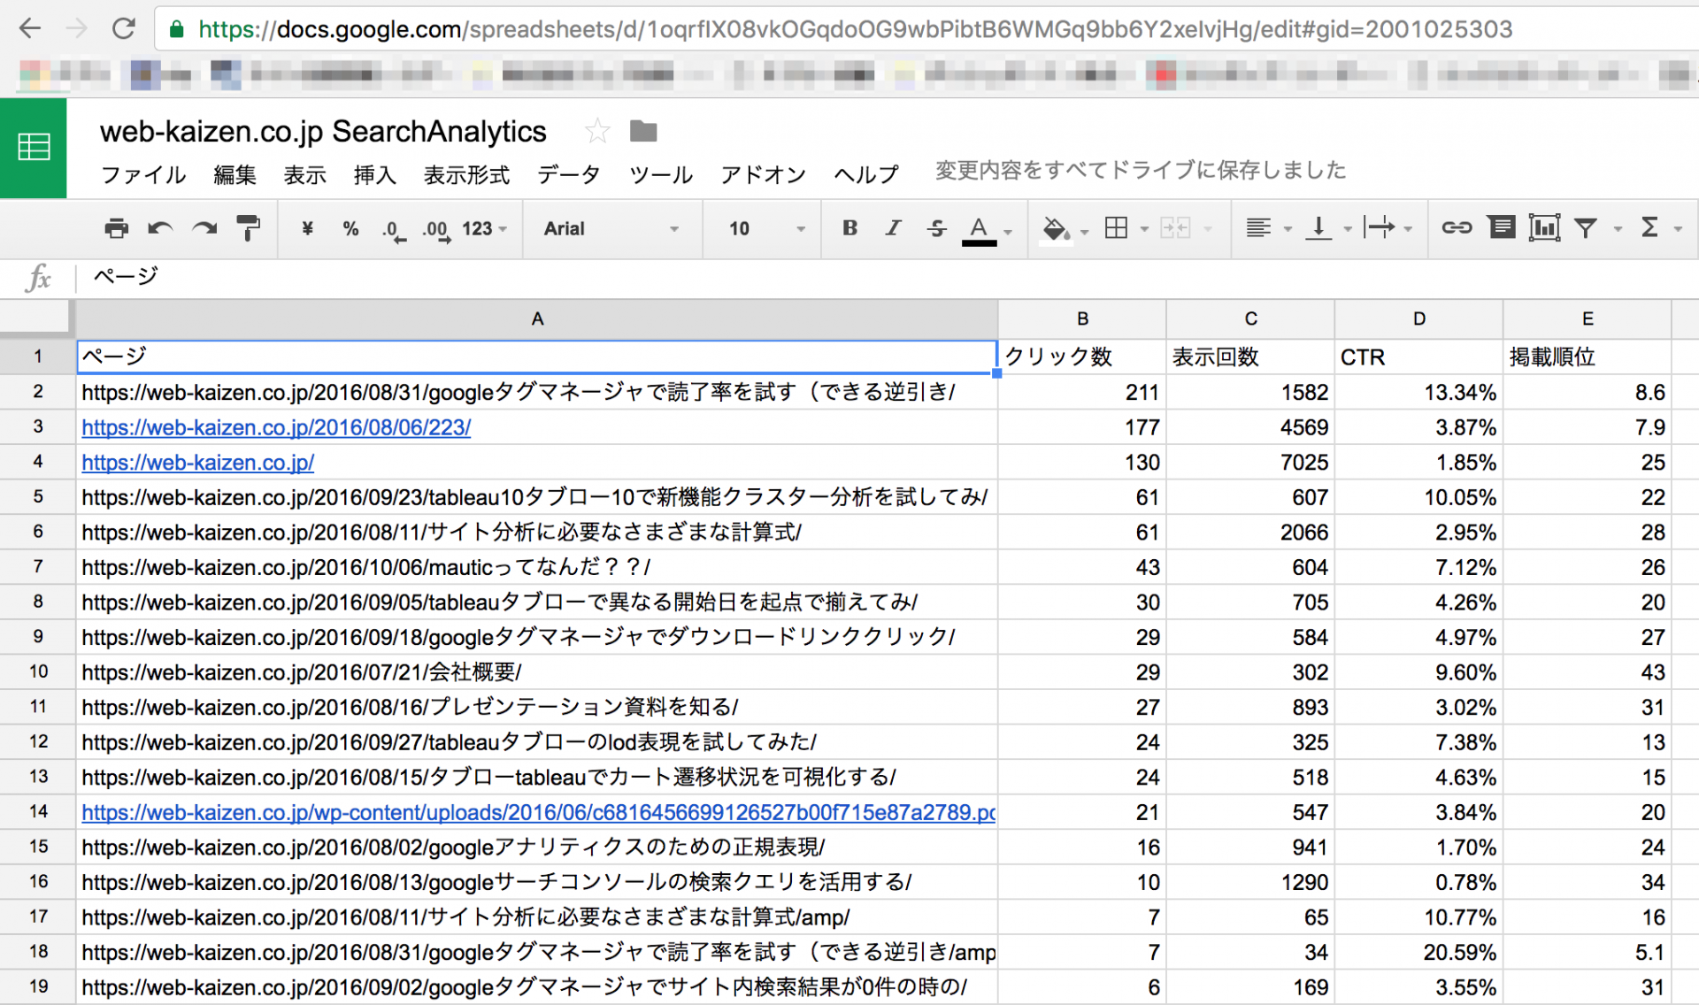
Task: Open the ツール menu
Action: [x=661, y=175]
